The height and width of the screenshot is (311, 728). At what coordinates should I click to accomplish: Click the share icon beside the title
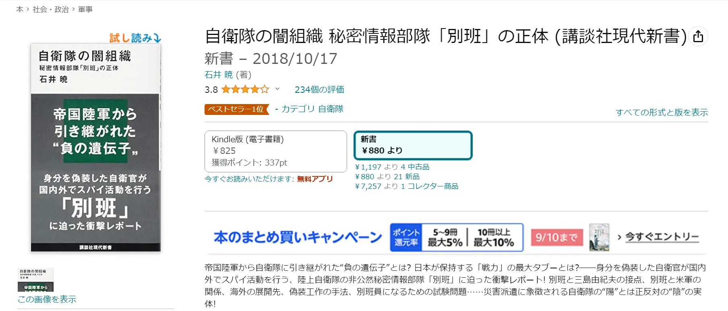tap(698, 36)
